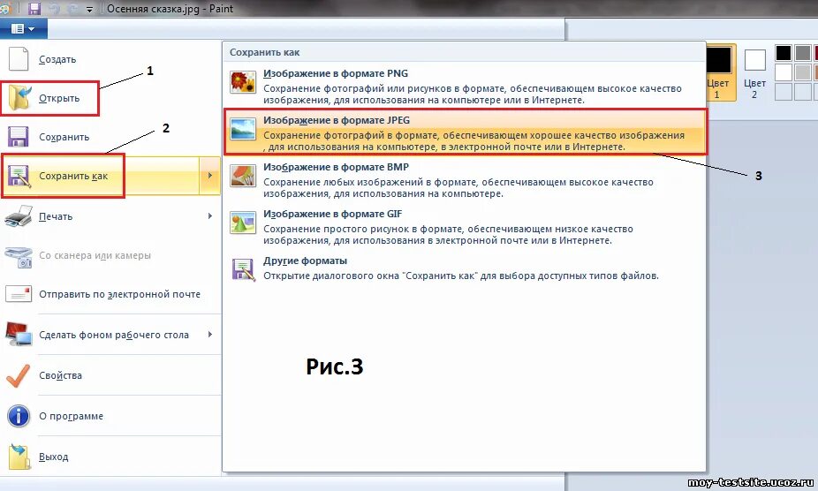The image size is (818, 491).
Task: Open Другие форматы save dialog option
Action: [465, 269]
